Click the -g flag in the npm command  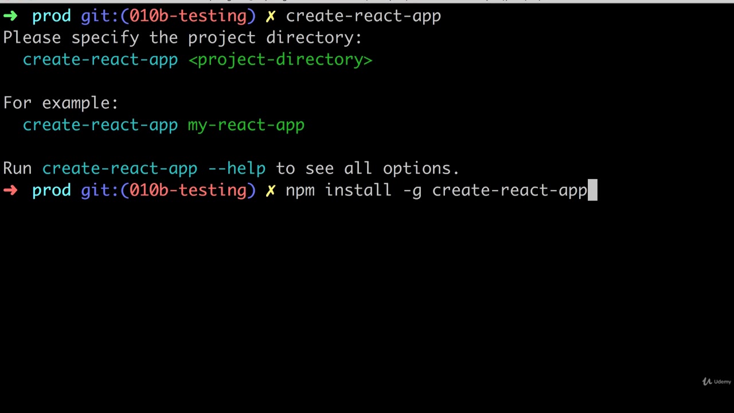412,192
